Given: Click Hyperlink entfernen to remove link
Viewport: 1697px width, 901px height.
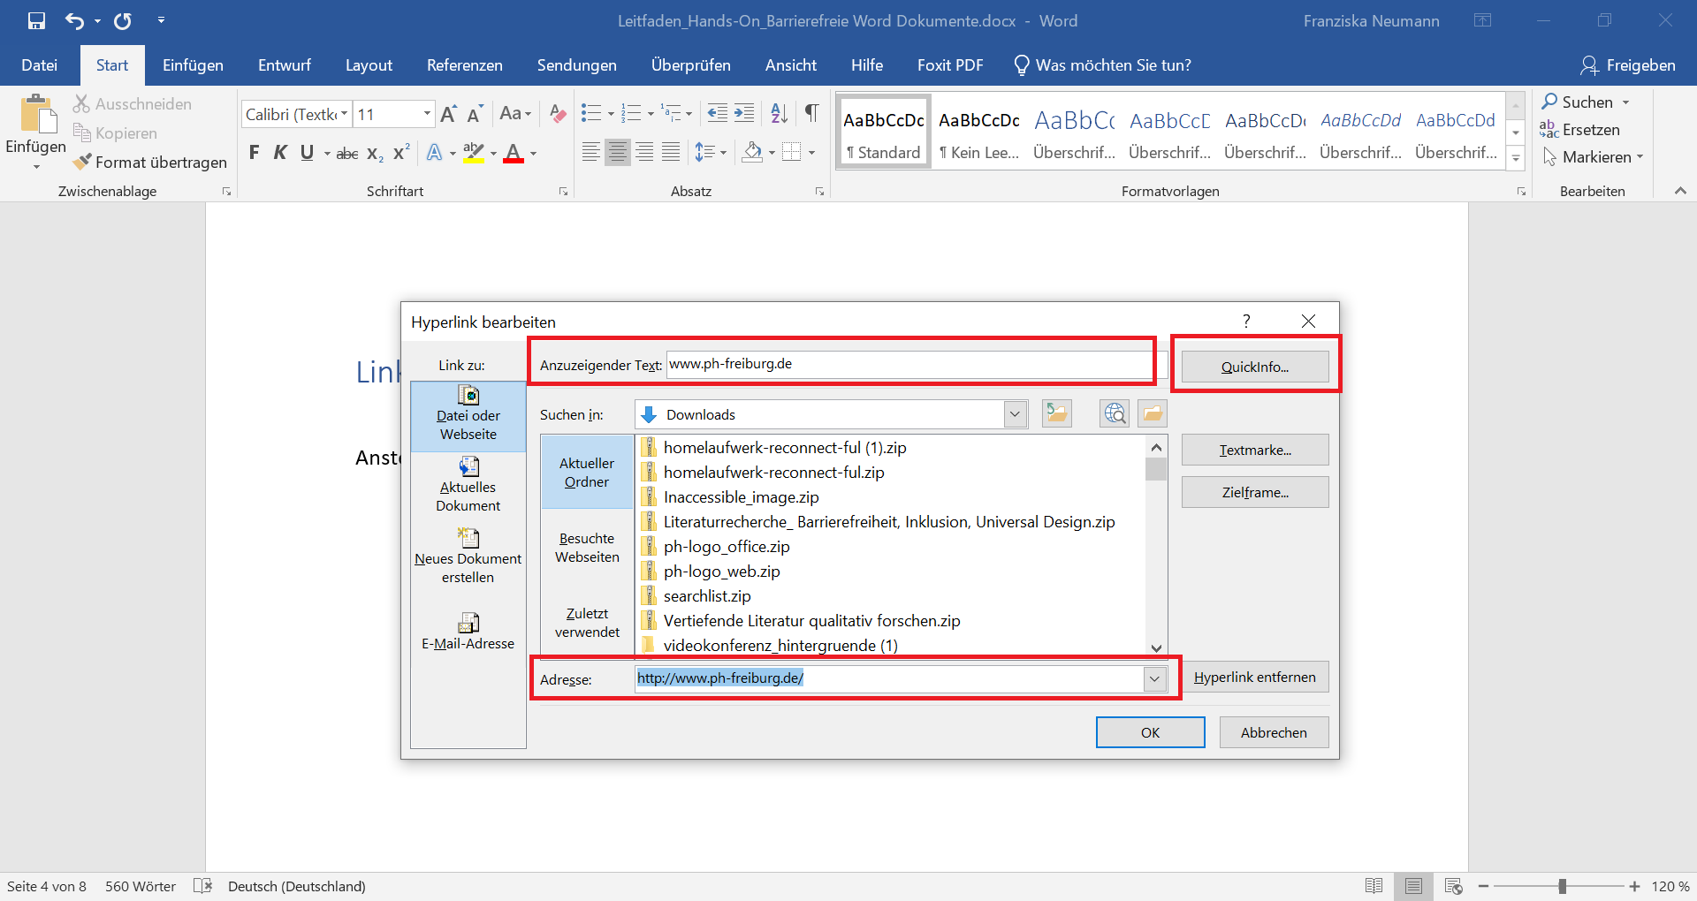Looking at the screenshot, I should (x=1254, y=677).
